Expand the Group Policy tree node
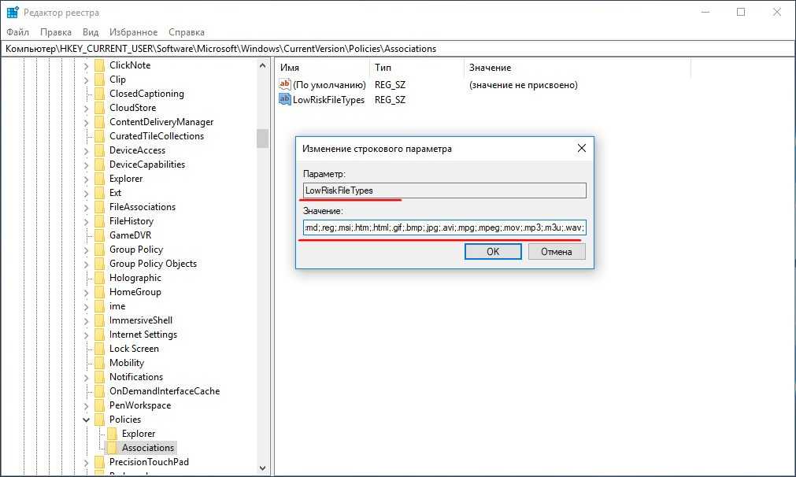The height and width of the screenshot is (477, 796). click(86, 250)
